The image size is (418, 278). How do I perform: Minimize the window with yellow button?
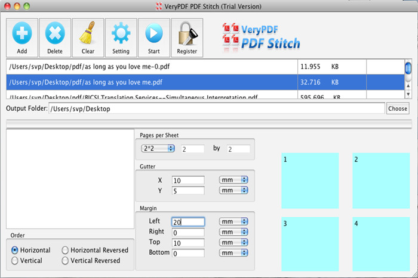[17, 6]
